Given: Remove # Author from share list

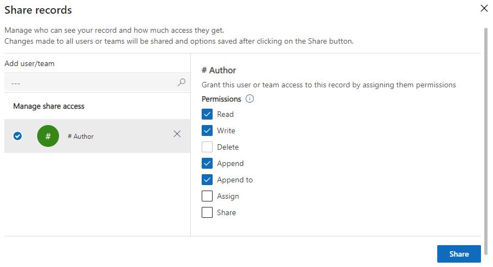Looking at the screenshot, I should coord(177,134).
